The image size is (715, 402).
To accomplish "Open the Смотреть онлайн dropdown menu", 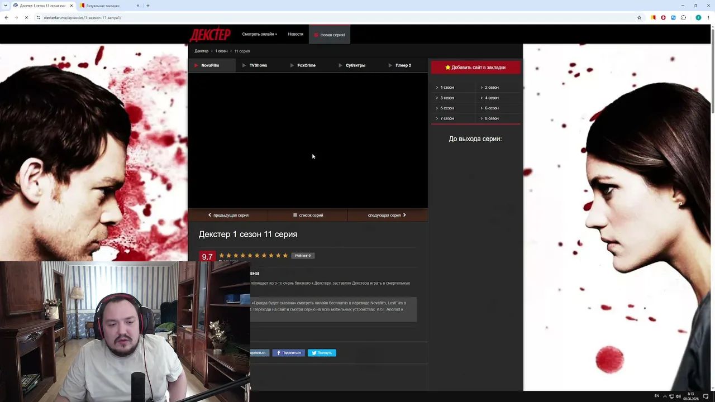I will [259, 34].
